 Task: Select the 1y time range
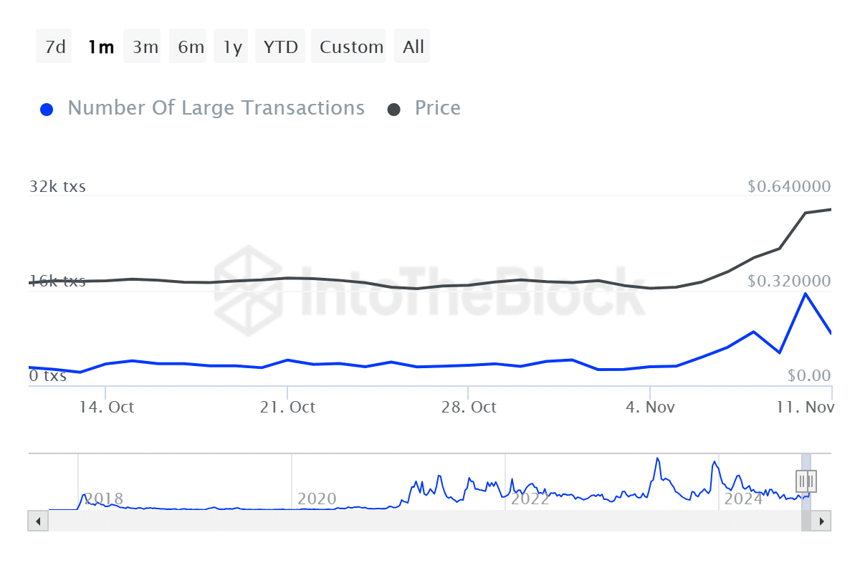coord(232,47)
